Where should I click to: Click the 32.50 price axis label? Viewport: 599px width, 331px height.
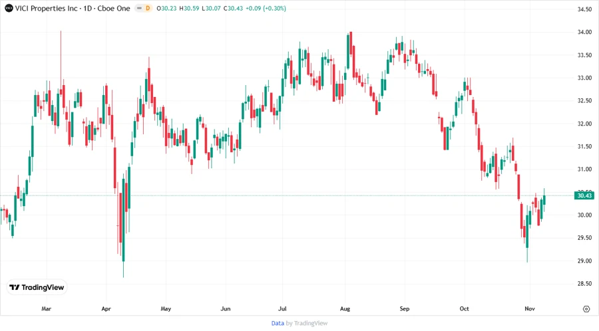(584, 100)
